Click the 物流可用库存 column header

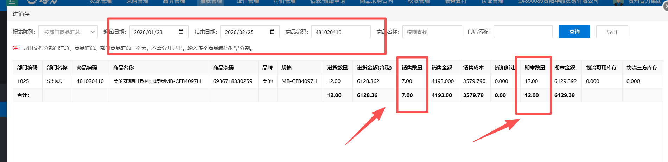(x=601, y=67)
